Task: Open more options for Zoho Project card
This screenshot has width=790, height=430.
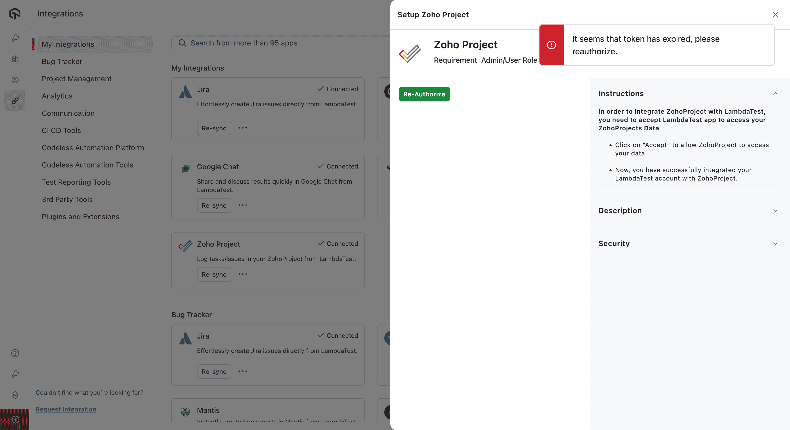Action: point(243,274)
